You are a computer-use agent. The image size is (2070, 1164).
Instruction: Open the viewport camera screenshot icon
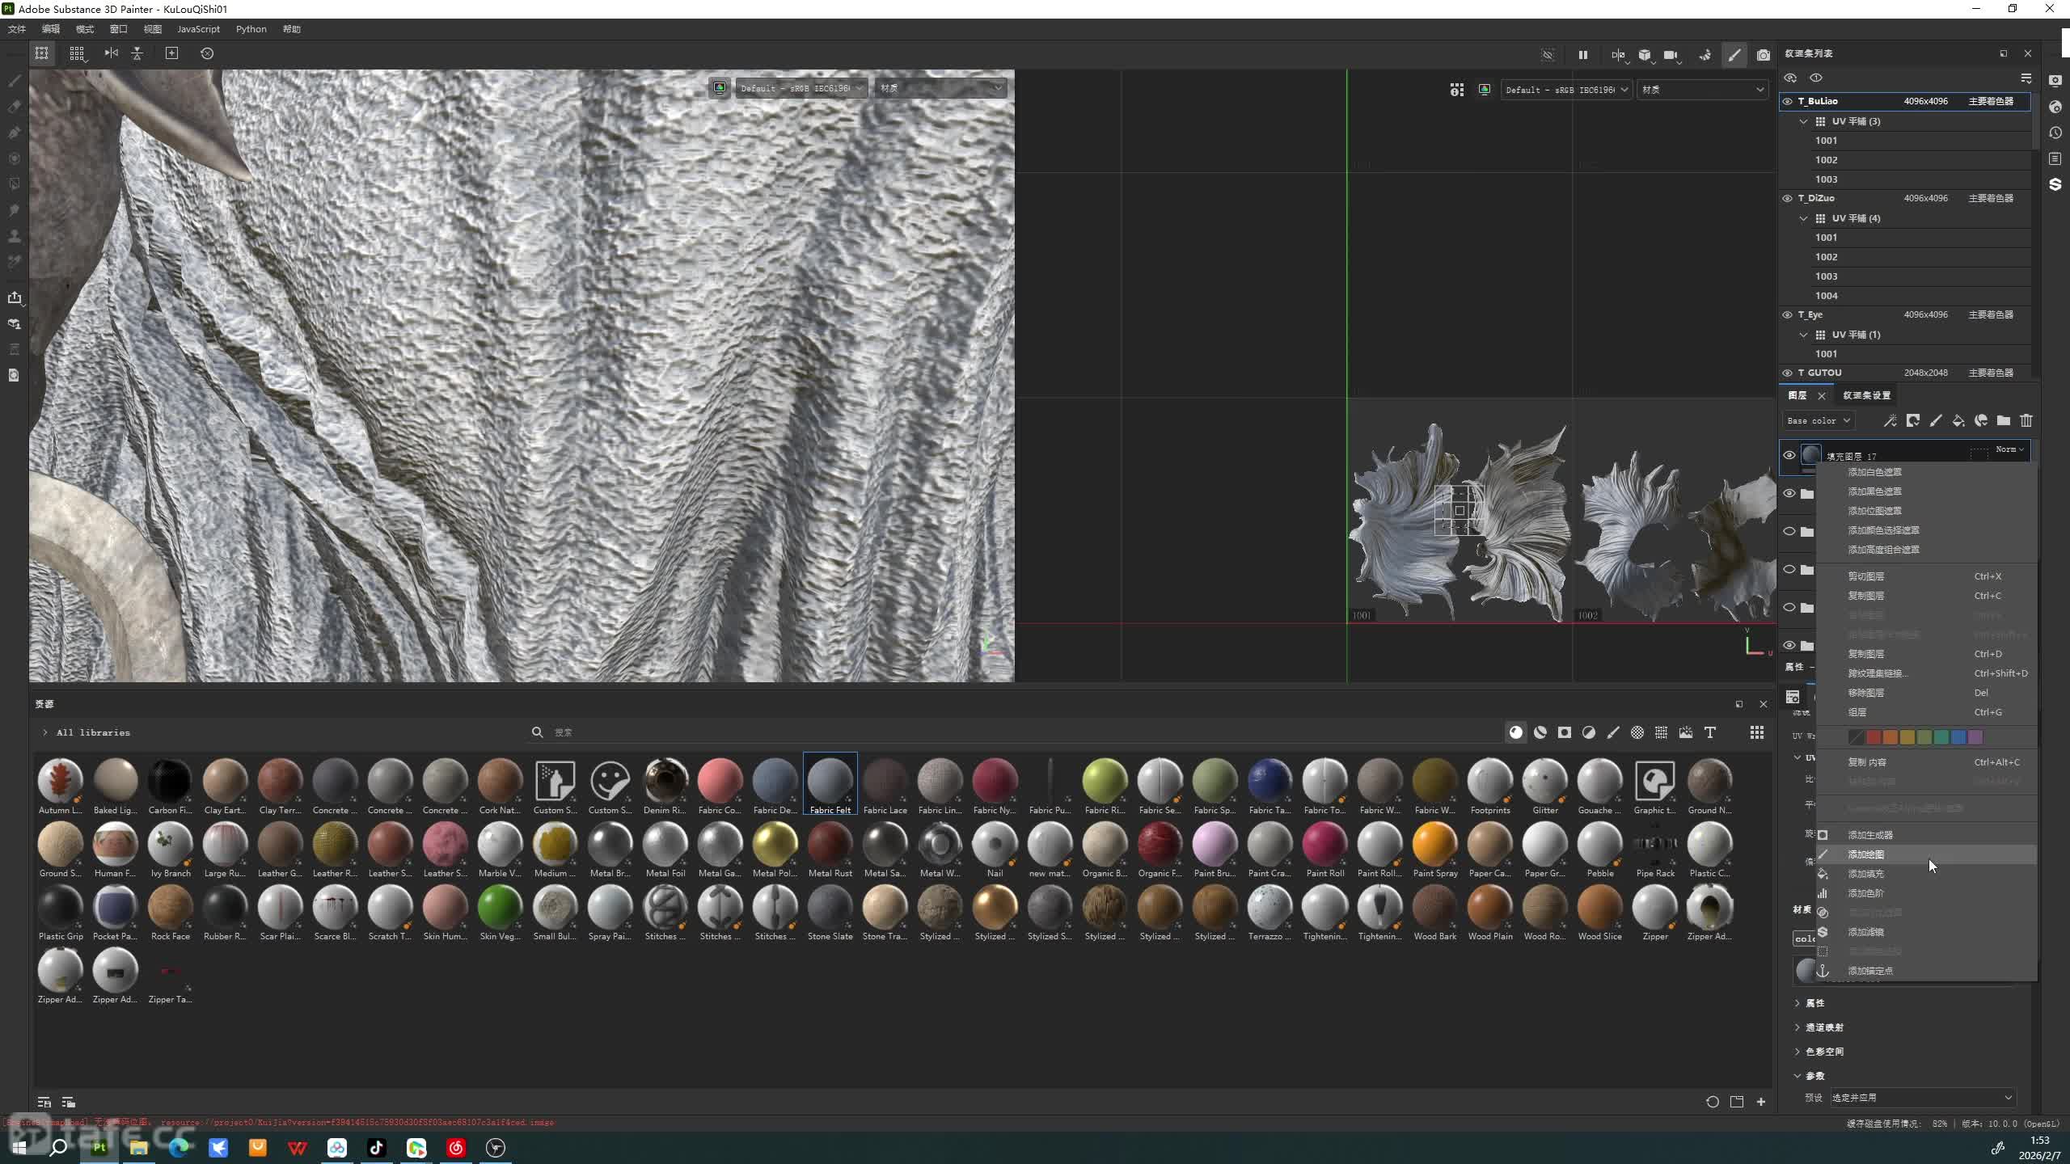(1764, 55)
